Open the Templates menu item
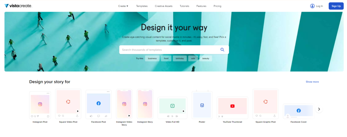The image size is (347, 137). click(x=142, y=6)
